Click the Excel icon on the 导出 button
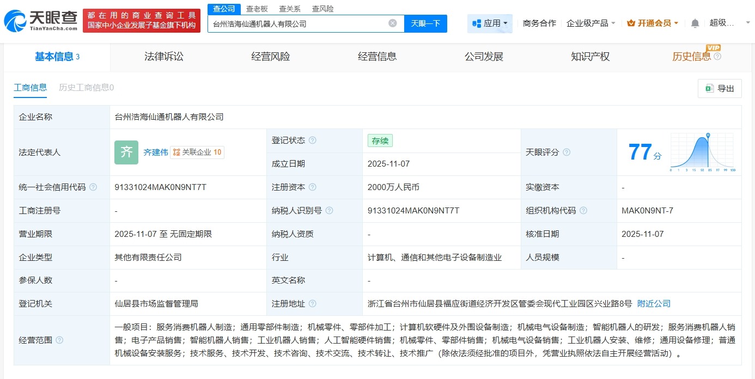 click(709, 88)
